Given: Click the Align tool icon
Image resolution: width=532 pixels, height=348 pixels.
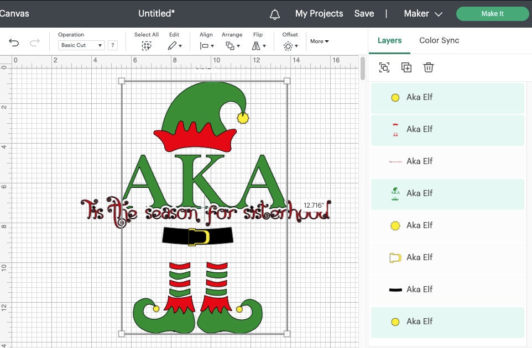Looking at the screenshot, I should pyautogui.click(x=204, y=44).
